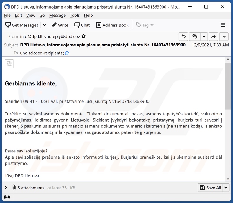The image size is (233, 203).
Task: Open the Tools menu
Action: click(x=75, y=15)
